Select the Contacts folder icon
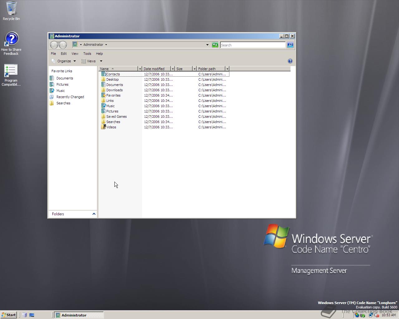The image size is (399, 319). (103, 74)
